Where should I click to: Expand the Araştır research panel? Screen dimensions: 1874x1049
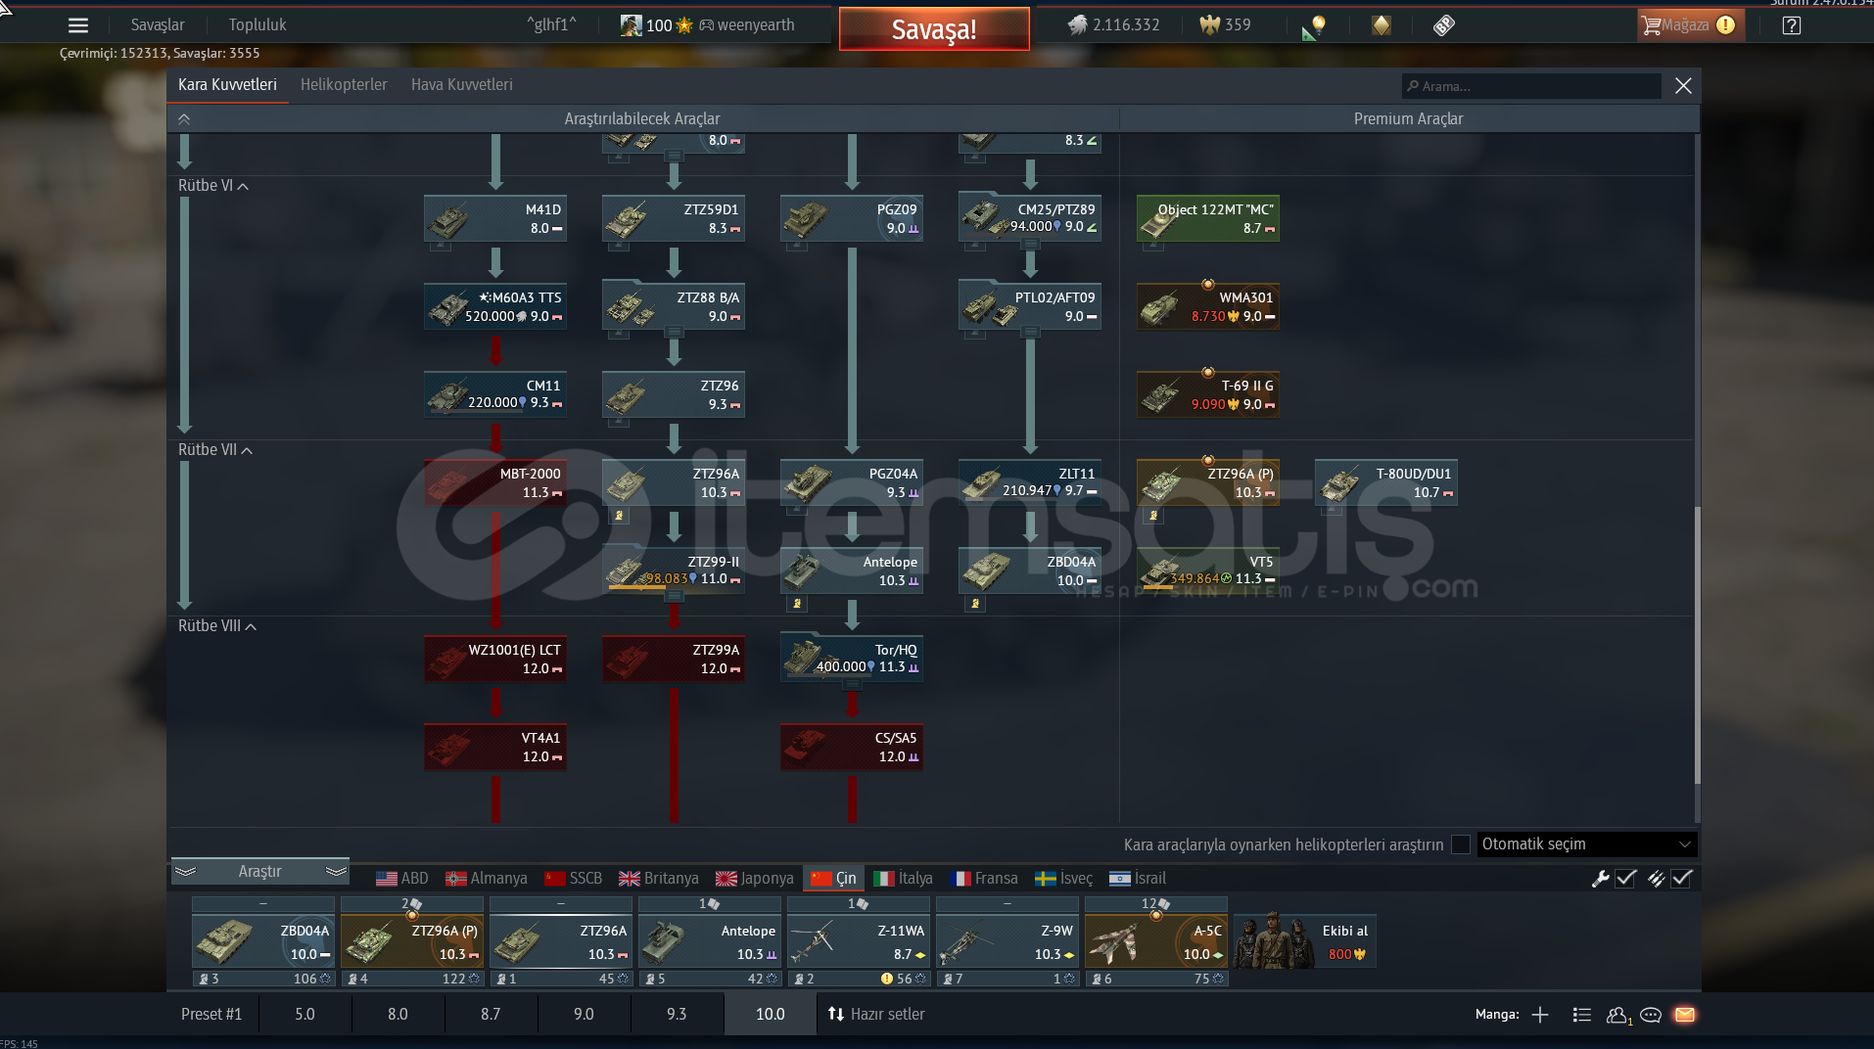(x=260, y=871)
